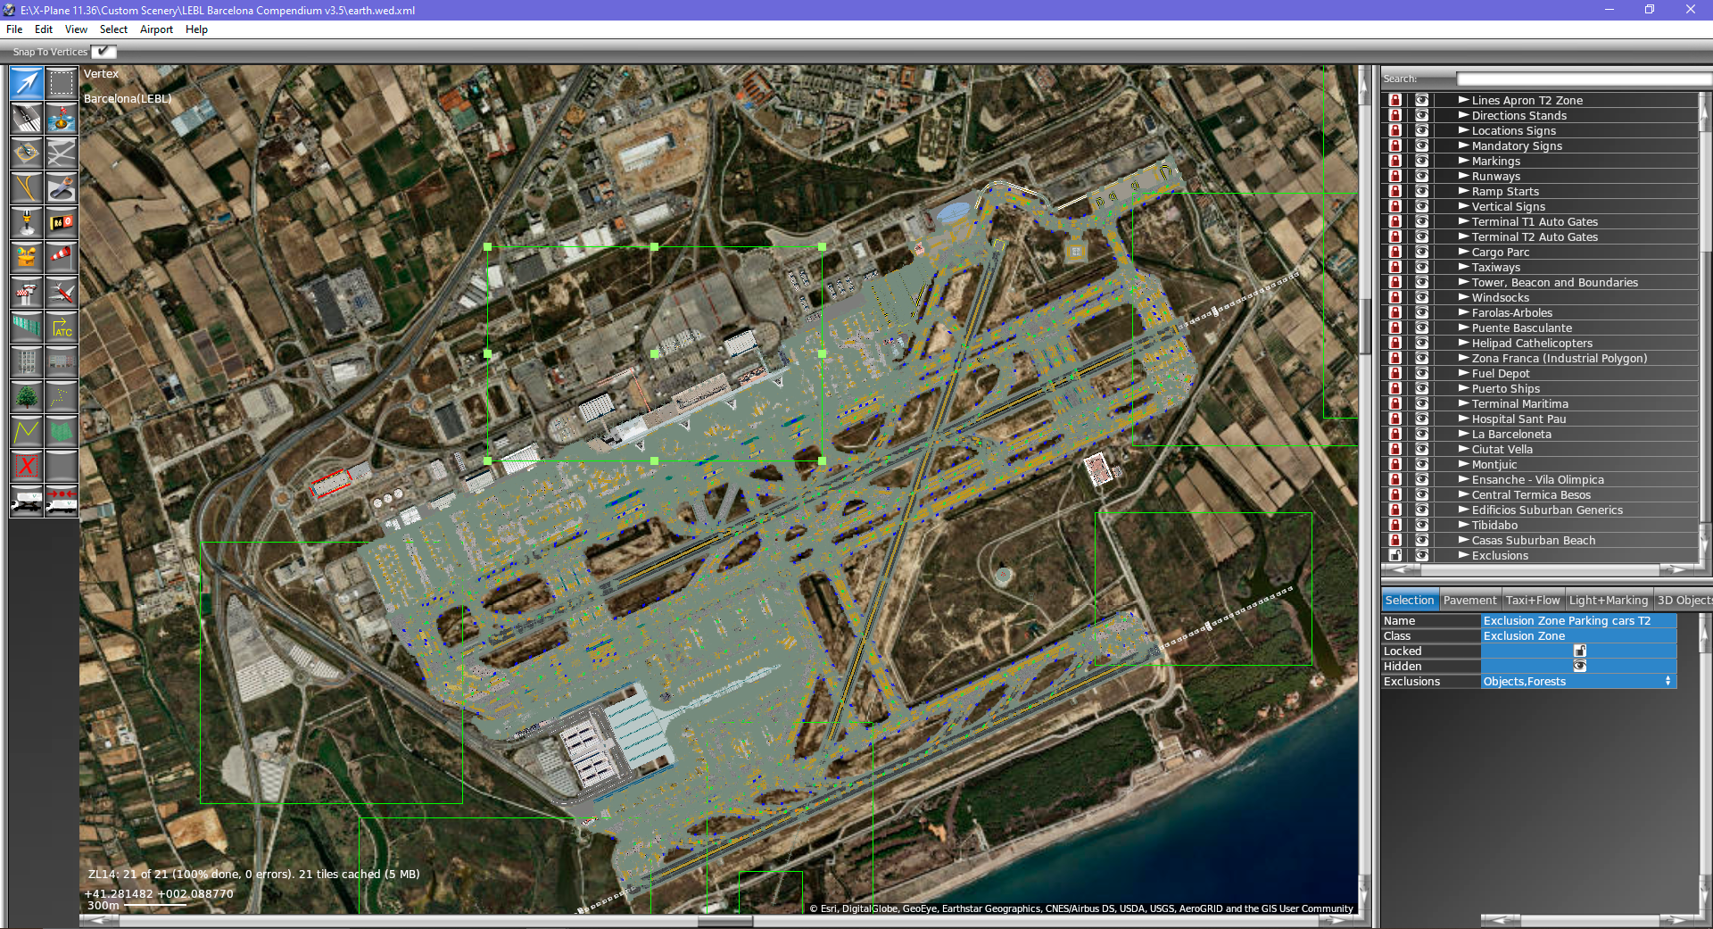The height and width of the screenshot is (929, 1713).
Task: Select the Marquee selection tool
Action: 62,84
